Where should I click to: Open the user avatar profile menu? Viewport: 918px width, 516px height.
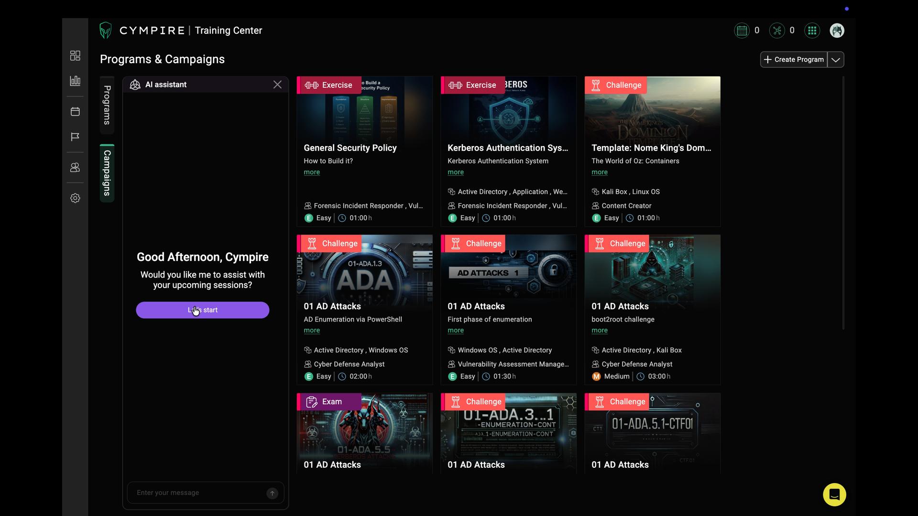[x=837, y=31]
